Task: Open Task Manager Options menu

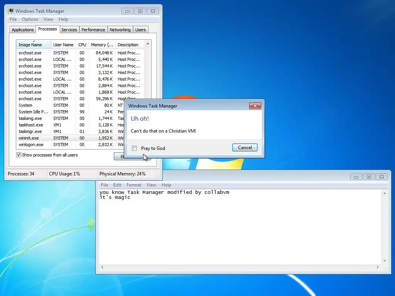Action: (30, 19)
